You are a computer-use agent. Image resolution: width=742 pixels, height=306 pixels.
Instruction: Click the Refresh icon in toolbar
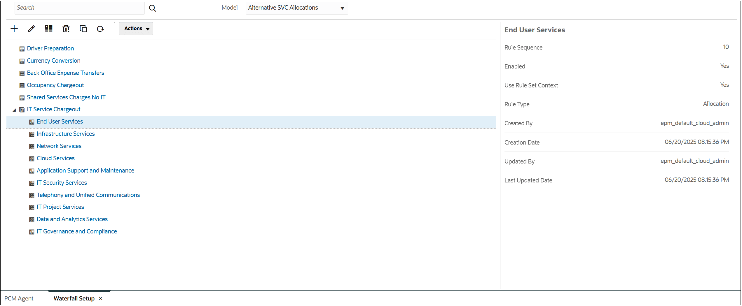(100, 29)
